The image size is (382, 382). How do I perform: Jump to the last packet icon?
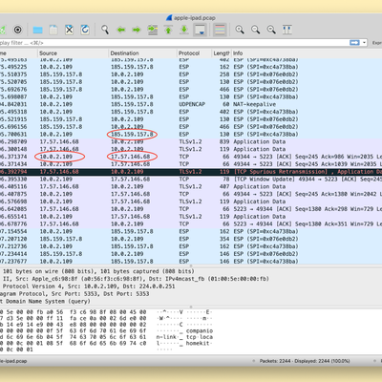point(184,30)
